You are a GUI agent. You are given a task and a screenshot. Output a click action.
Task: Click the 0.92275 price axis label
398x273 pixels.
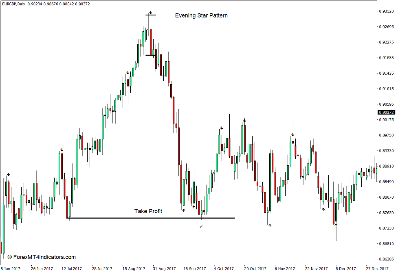tap(386, 42)
